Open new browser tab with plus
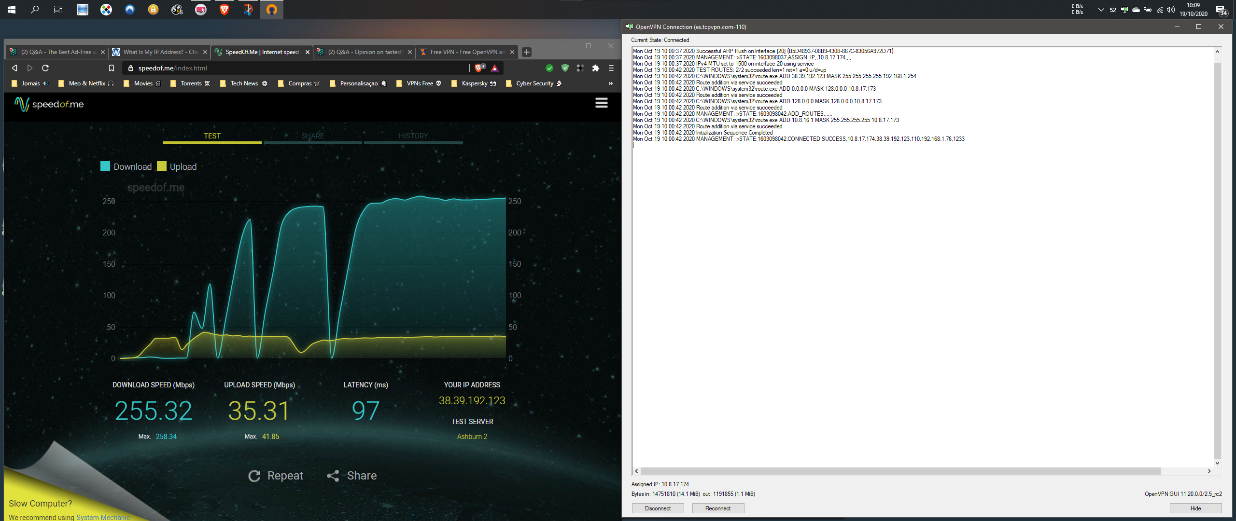The image size is (1236, 521). [x=527, y=52]
